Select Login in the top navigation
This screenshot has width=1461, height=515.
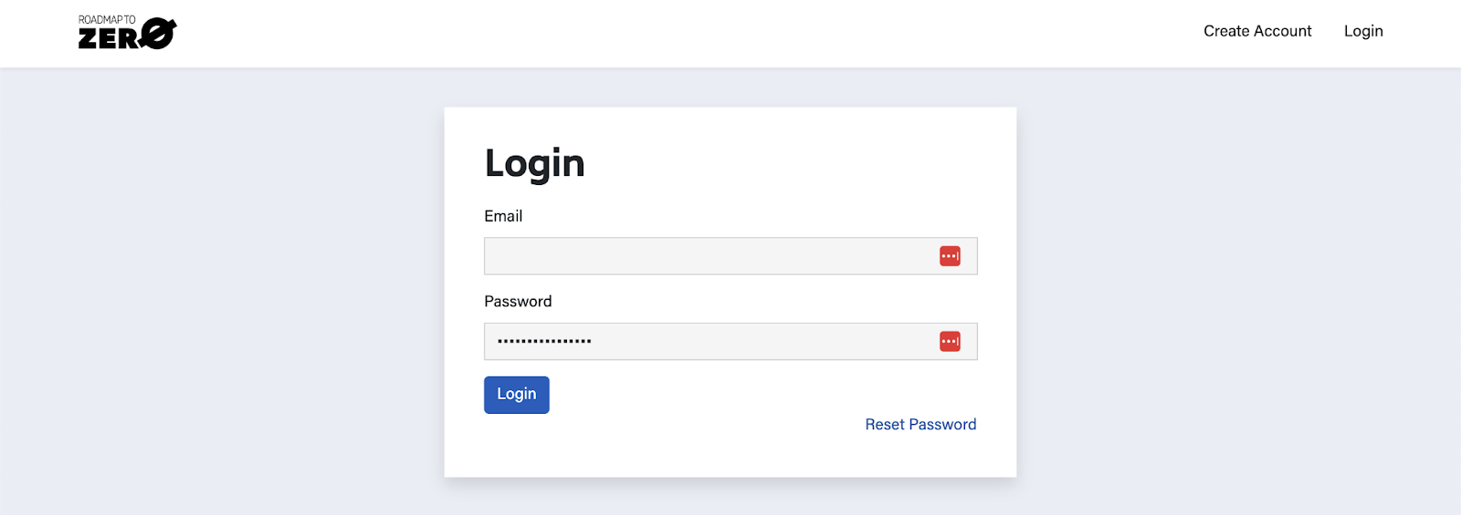(1363, 31)
